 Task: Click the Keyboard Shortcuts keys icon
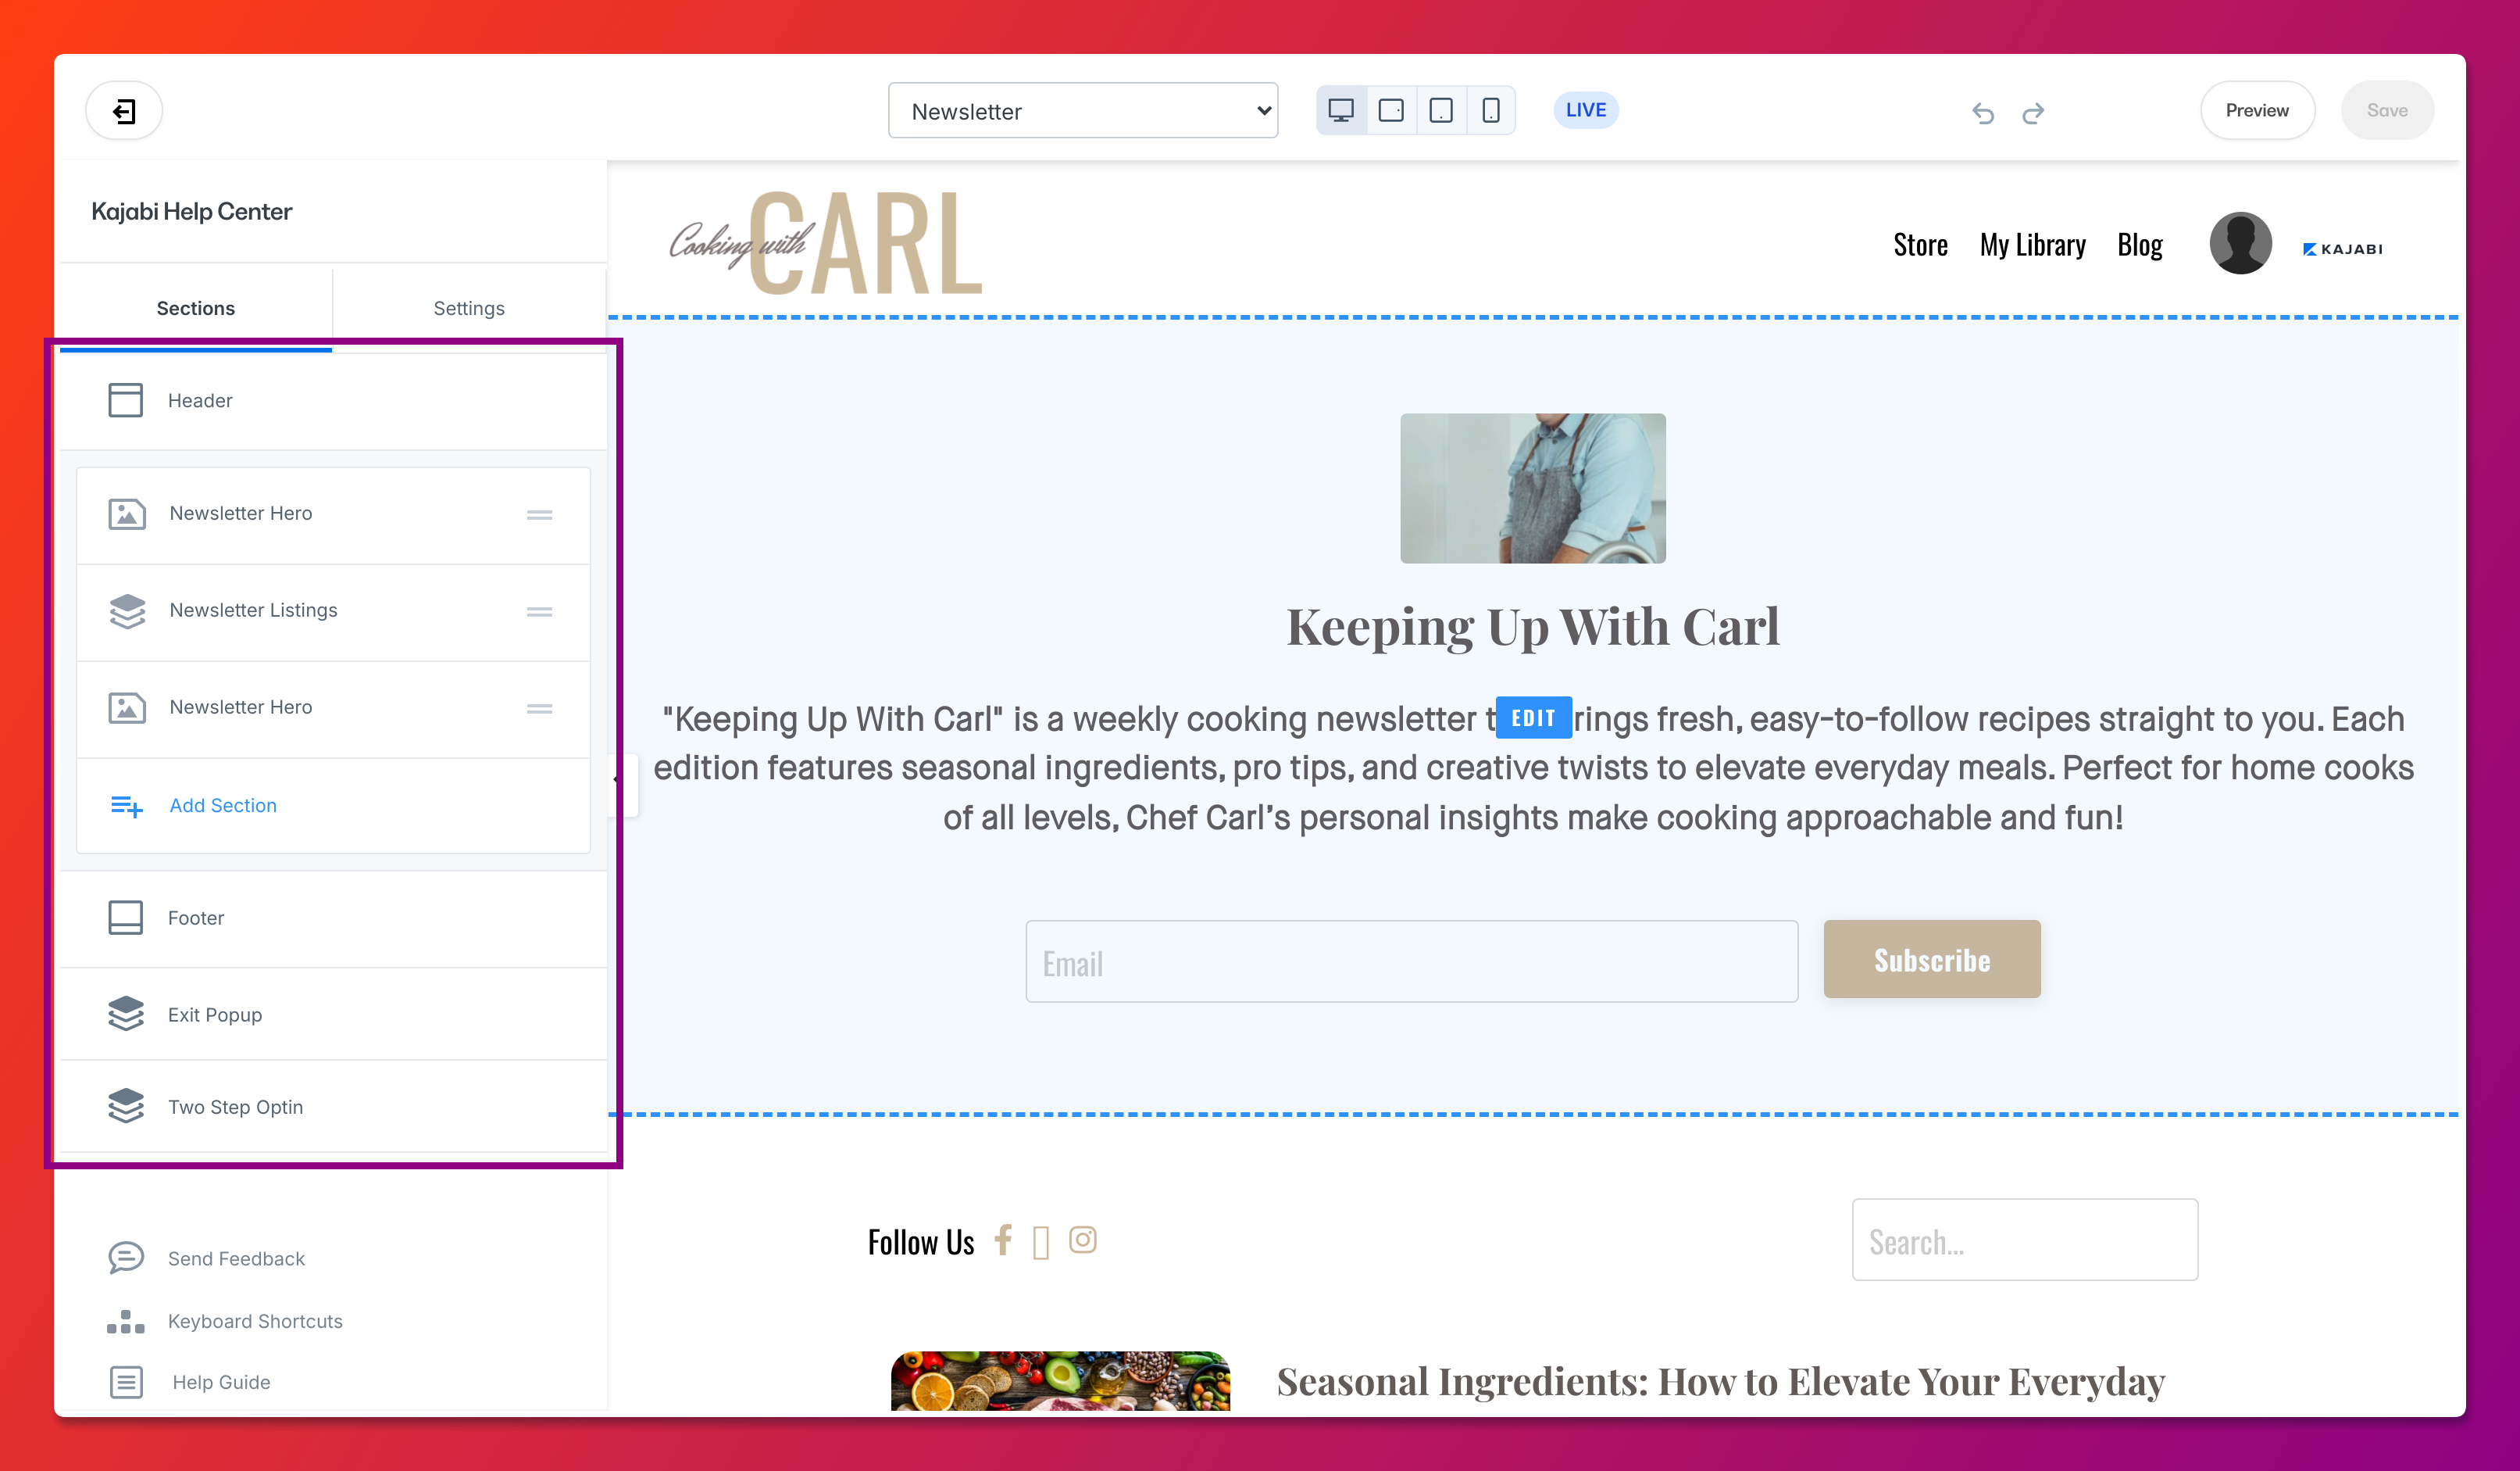pyautogui.click(x=126, y=1321)
